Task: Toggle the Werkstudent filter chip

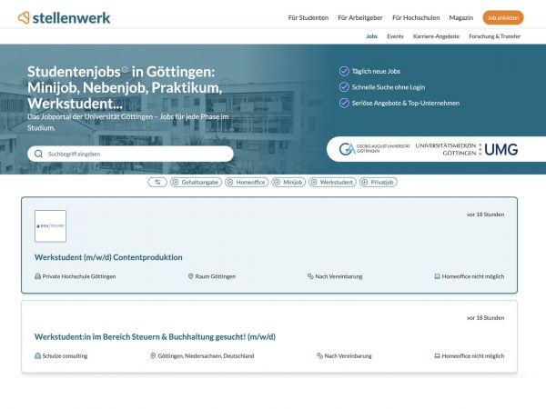Action: pos(336,183)
